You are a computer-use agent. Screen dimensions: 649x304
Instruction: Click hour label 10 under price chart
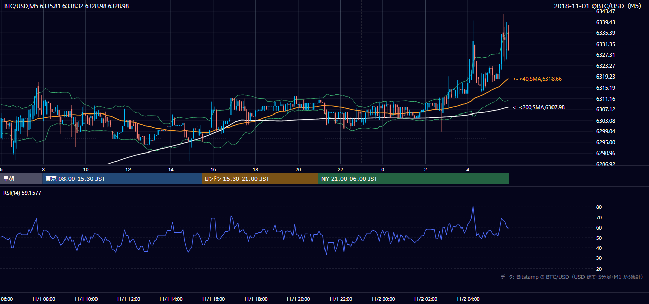coord(86,169)
